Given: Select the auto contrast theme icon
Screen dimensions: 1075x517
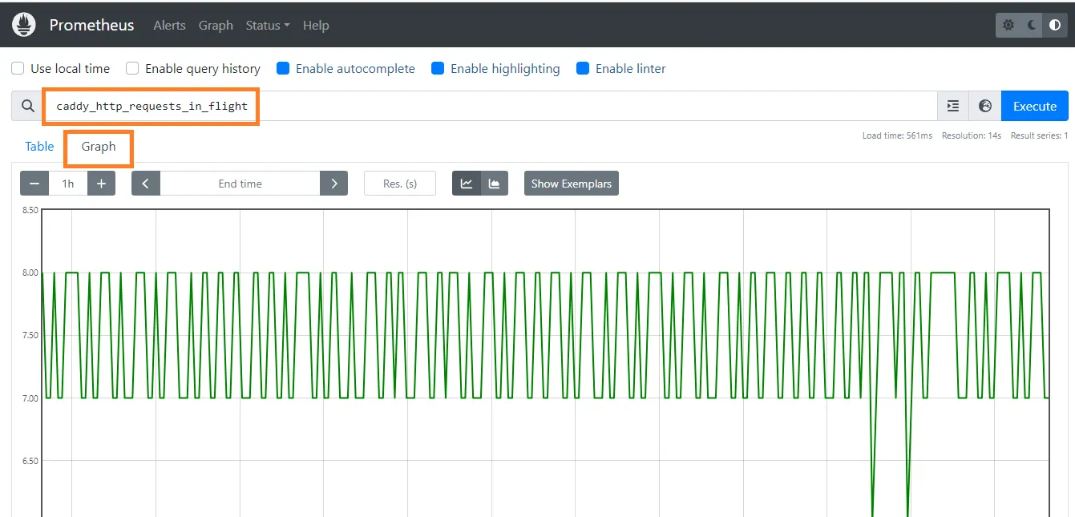Looking at the screenshot, I should pos(1055,25).
